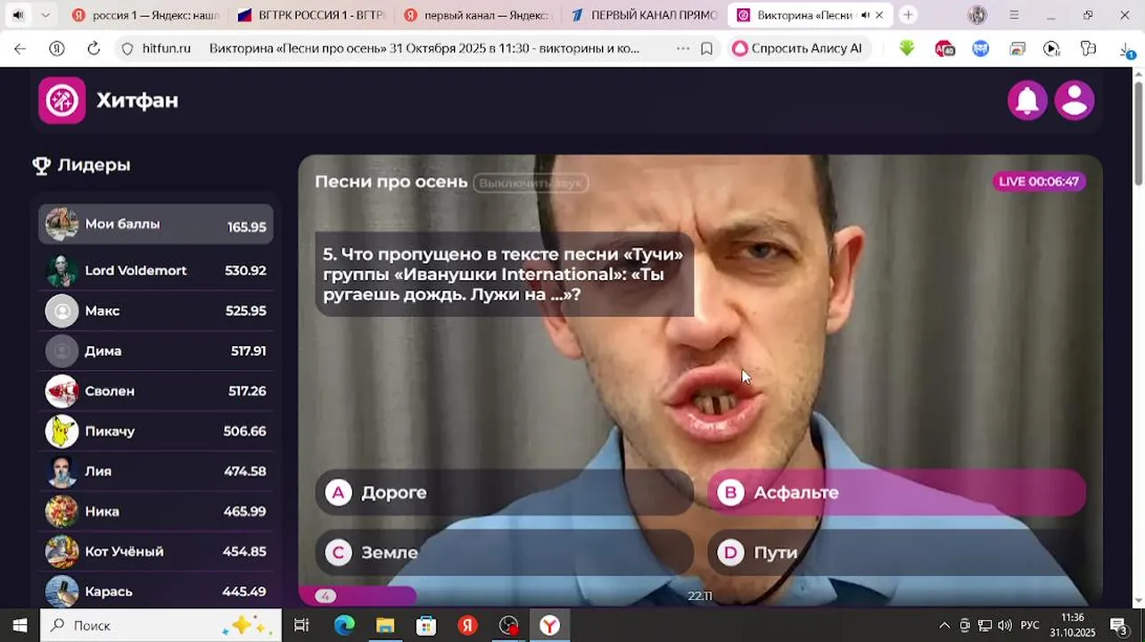
Task: Click Ника leaderboard entry
Action: [156, 511]
